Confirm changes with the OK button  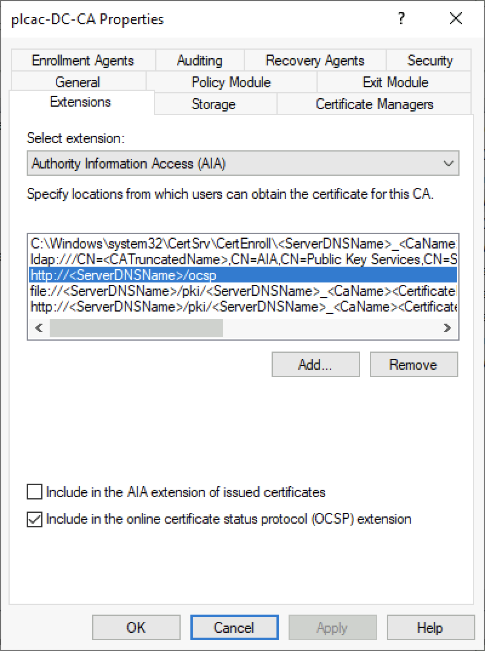pyautogui.click(x=136, y=627)
